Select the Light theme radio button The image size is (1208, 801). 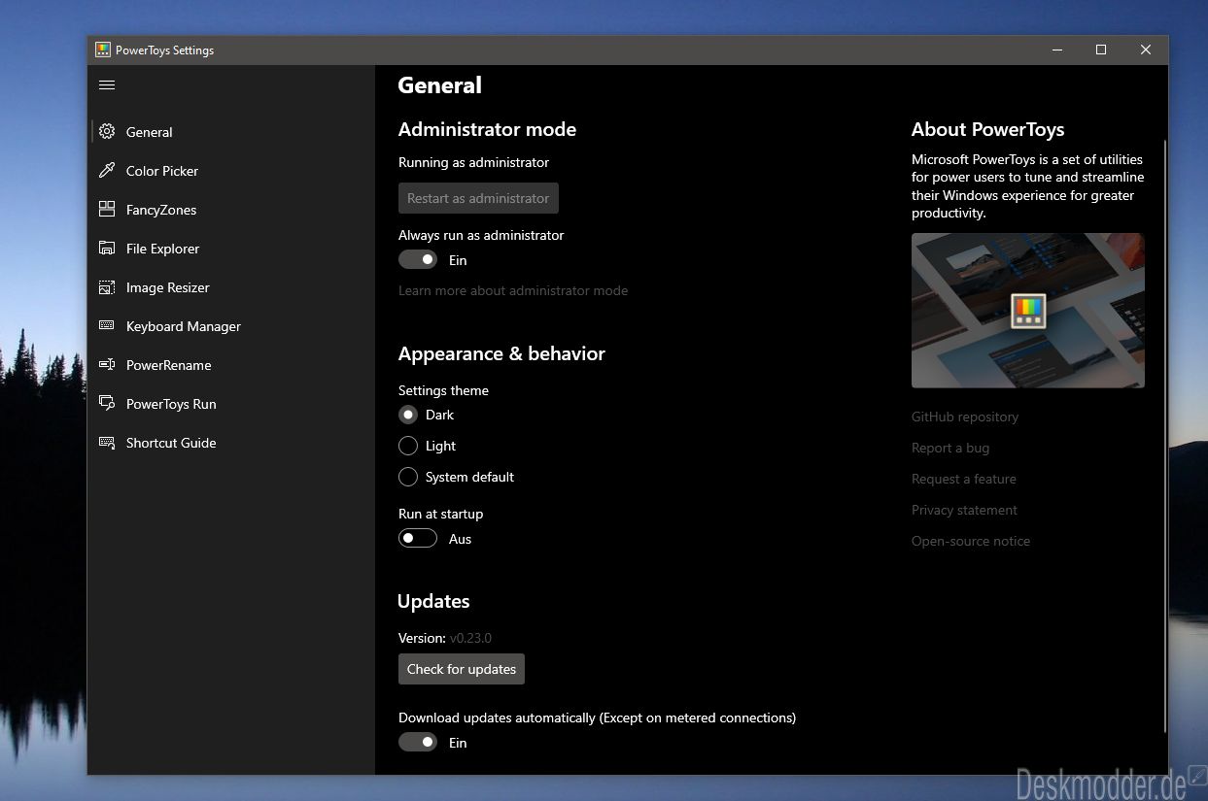tap(408, 446)
